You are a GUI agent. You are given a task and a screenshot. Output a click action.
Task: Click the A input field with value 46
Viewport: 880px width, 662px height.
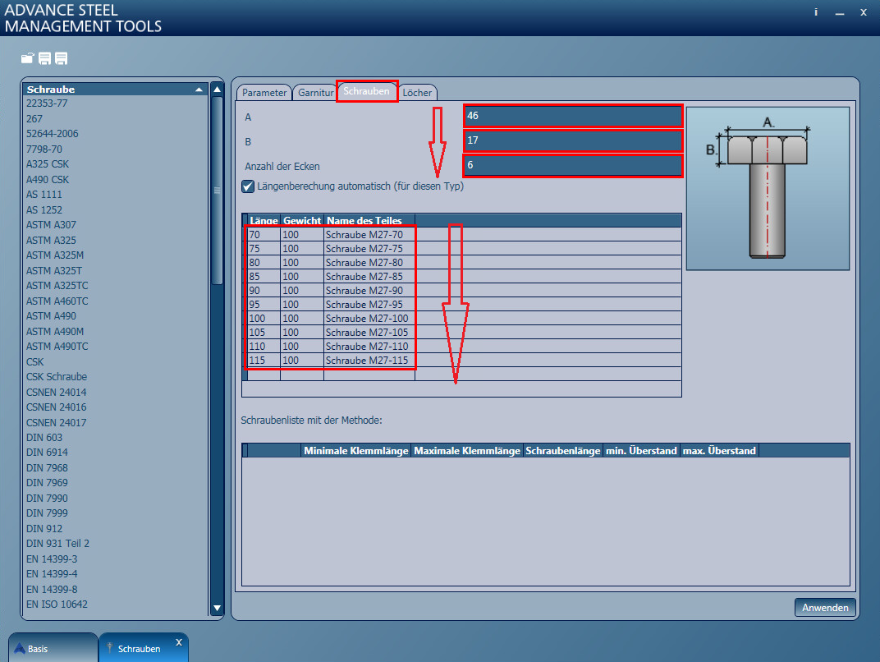click(572, 117)
